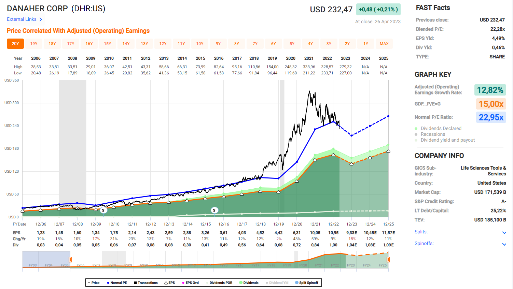The image size is (513, 289).
Task: Click the green 12,82% earnings growth box
Action: (490, 90)
